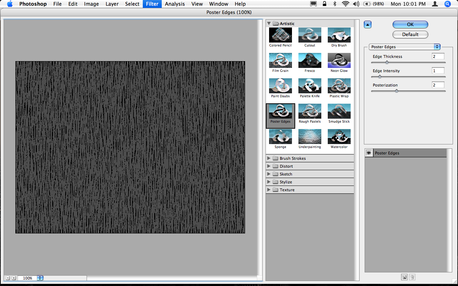Open the Filter menu
The image size is (458, 286).
(152, 4)
